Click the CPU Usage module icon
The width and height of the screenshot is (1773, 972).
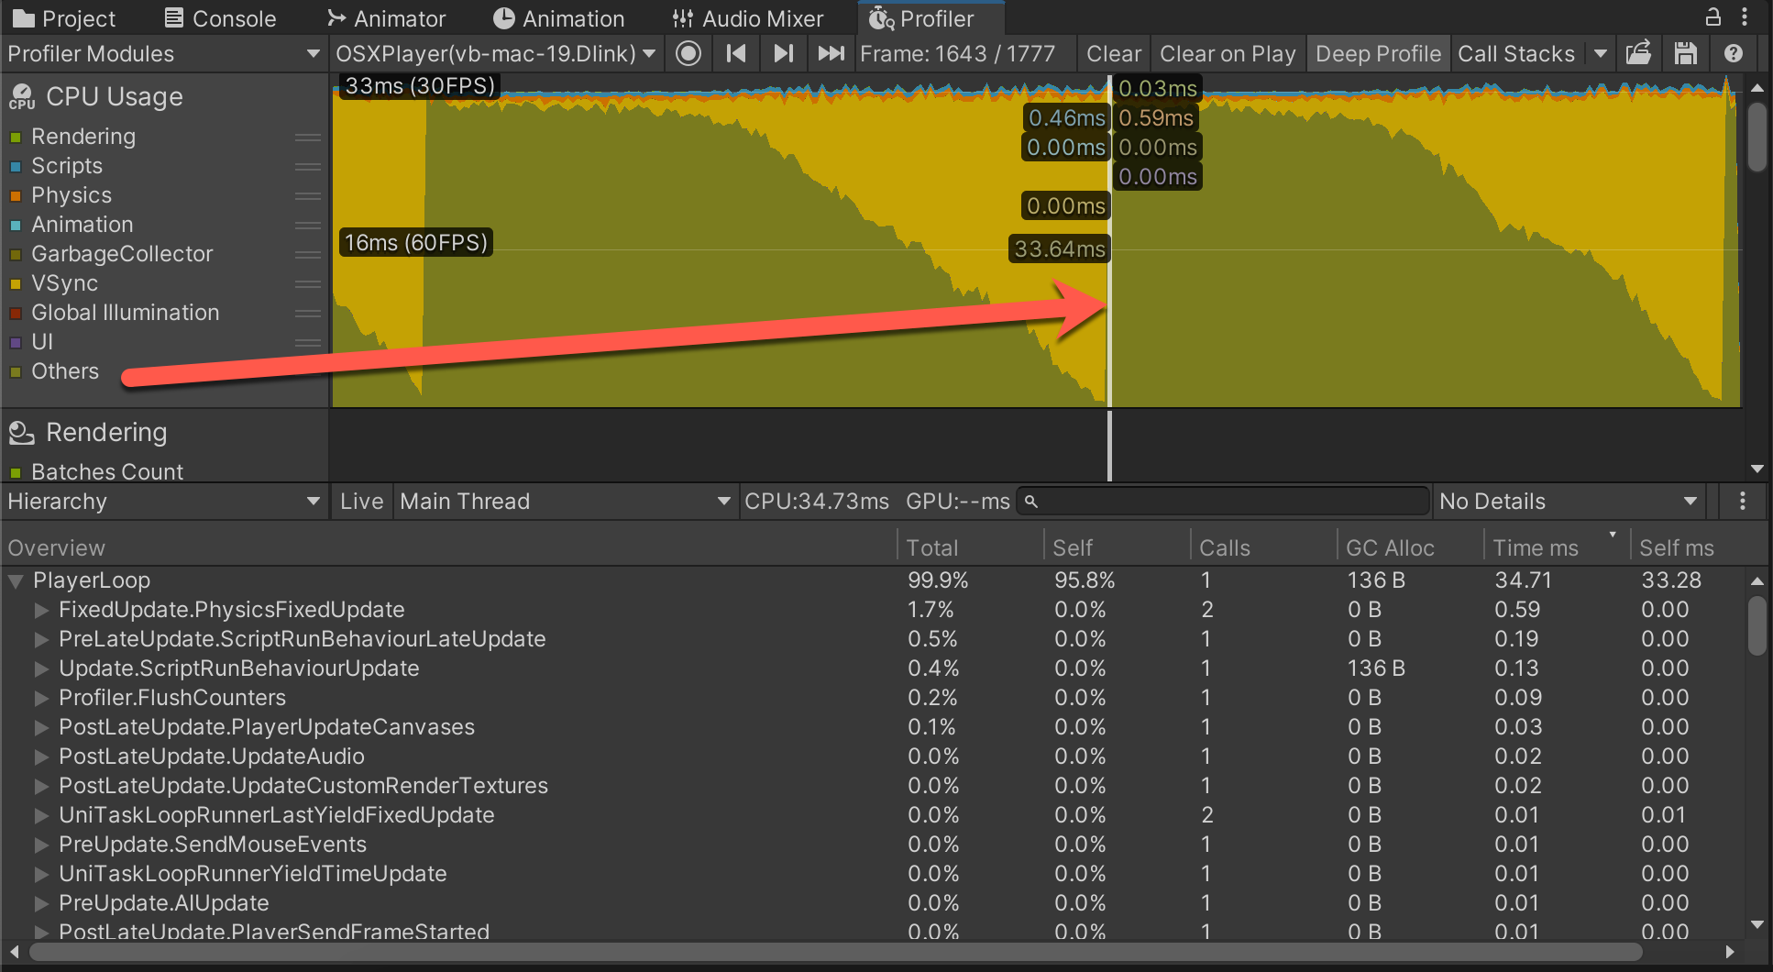coord(22,96)
